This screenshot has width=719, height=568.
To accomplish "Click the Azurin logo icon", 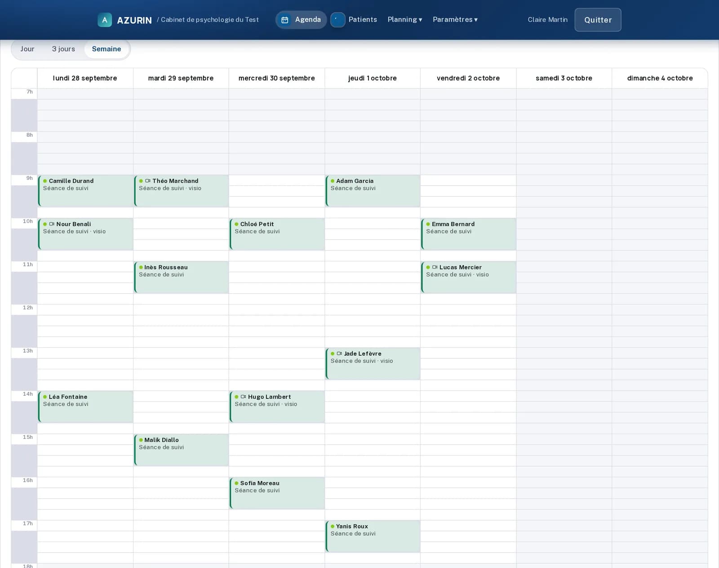I will pos(105,20).
